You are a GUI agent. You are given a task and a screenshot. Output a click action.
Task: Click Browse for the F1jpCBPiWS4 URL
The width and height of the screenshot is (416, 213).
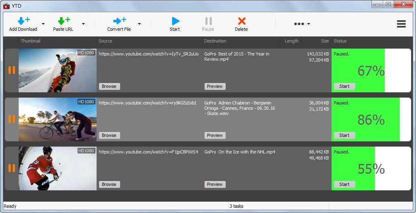tap(109, 184)
